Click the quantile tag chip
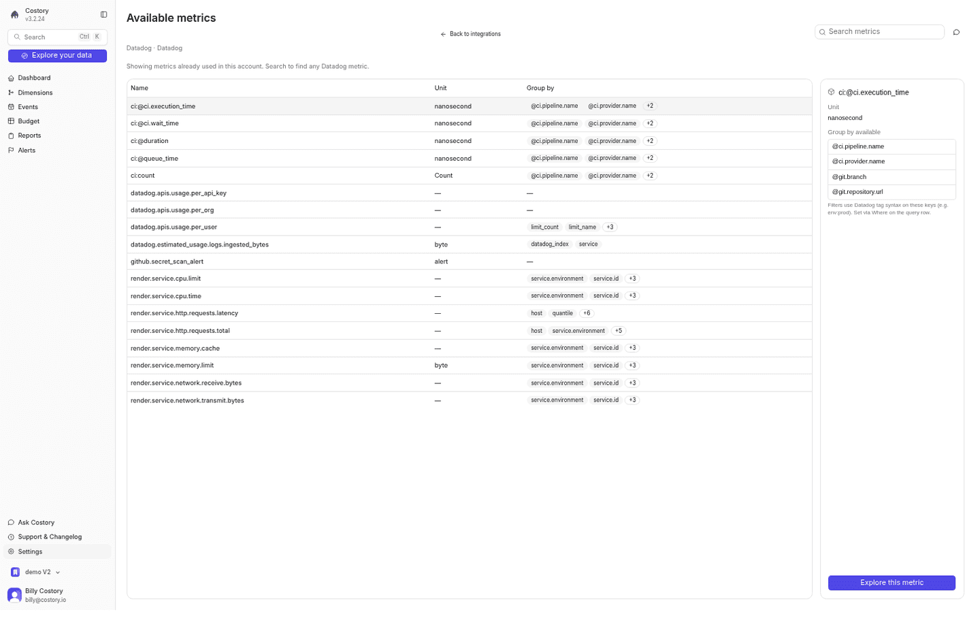Image resolution: width=980 pixels, height=625 pixels. [x=563, y=313]
